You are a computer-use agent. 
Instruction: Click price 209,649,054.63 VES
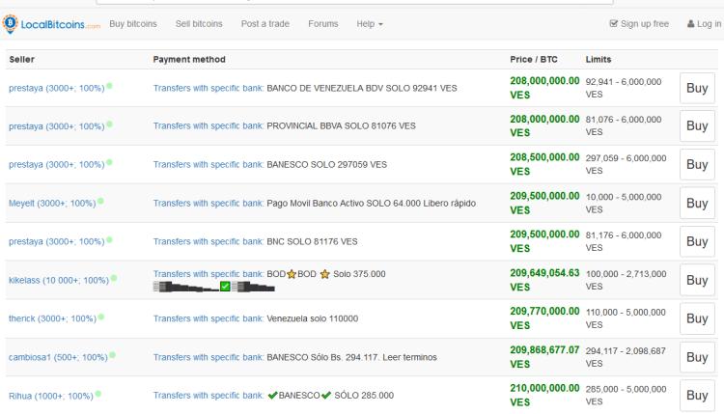point(544,280)
